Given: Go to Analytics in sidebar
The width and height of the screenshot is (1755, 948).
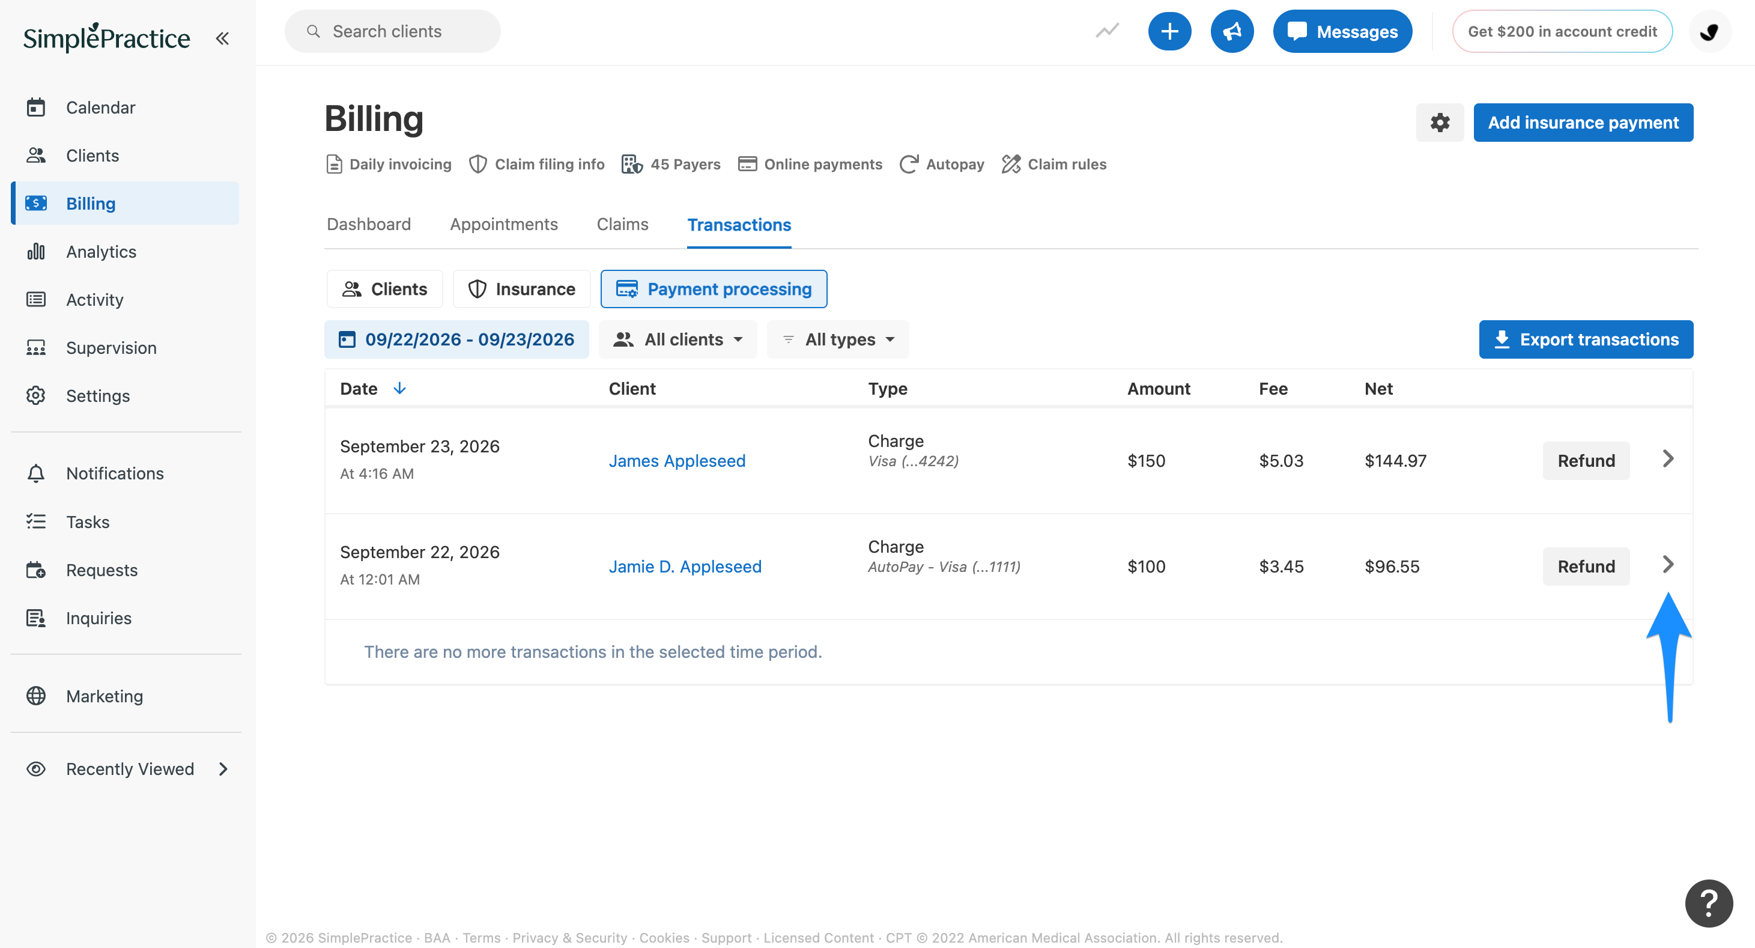Looking at the screenshot, I should [x=101, y=252].
